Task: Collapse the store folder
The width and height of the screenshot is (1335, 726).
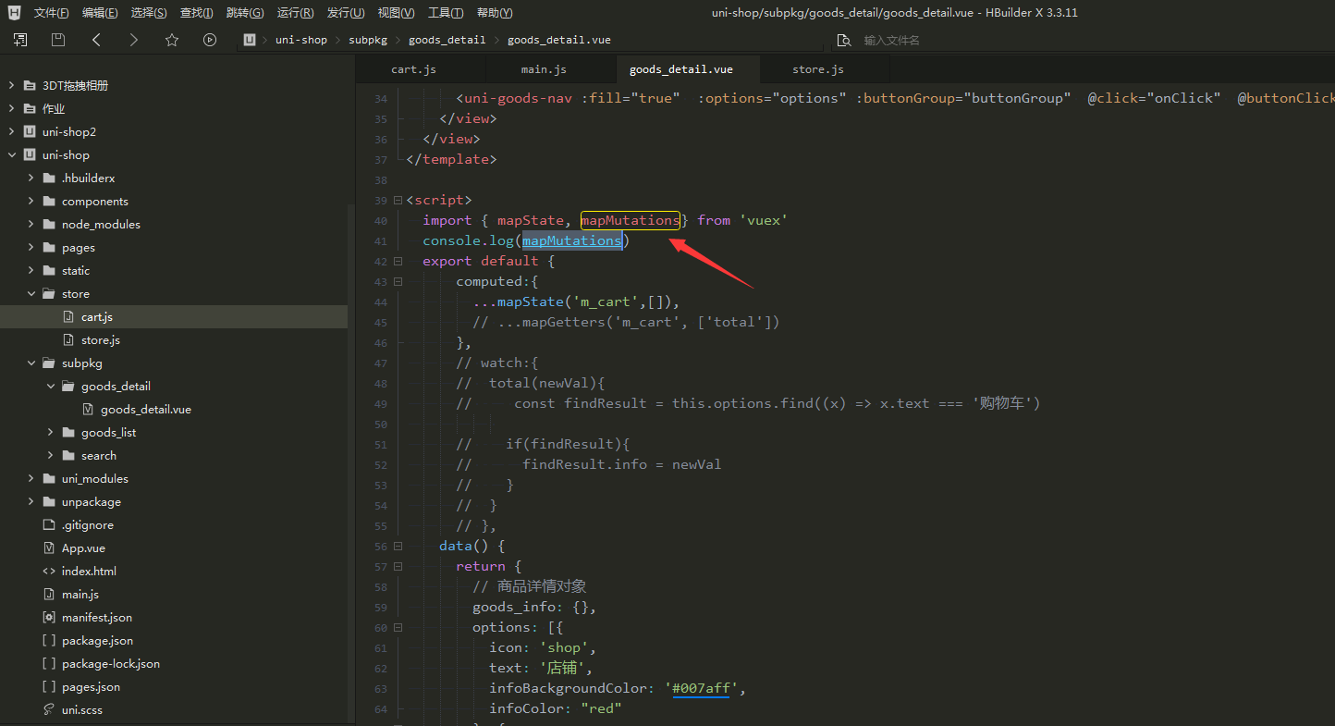Action: pos(31,294)
